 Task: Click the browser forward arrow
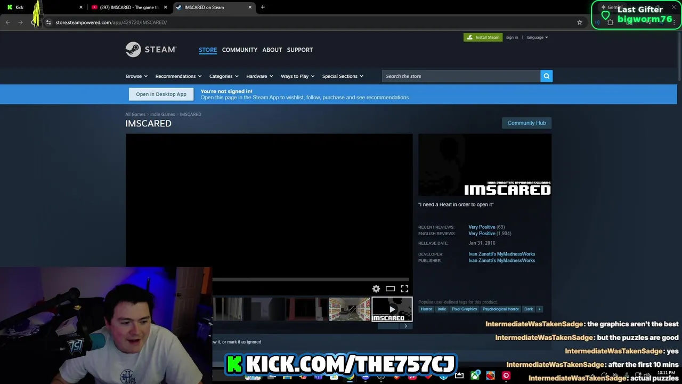tap(20, 22)
